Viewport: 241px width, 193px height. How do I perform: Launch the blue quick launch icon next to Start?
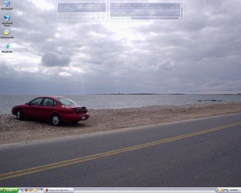tap(22, 190)
